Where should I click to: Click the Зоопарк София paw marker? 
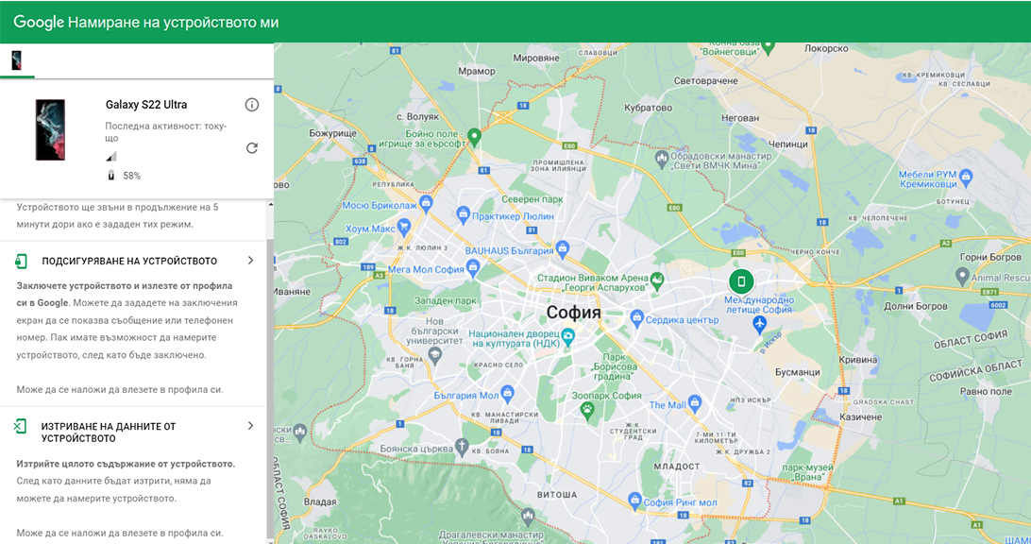[x=587, y=411]
